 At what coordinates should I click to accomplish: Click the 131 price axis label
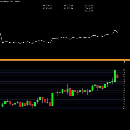(124, 93)
